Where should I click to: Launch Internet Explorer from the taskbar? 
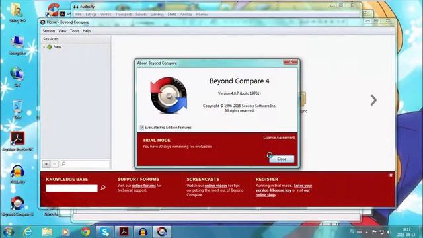27,232
